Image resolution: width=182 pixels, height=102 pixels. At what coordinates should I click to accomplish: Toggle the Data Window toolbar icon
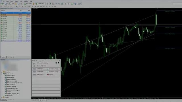click(x=13, y=4)
